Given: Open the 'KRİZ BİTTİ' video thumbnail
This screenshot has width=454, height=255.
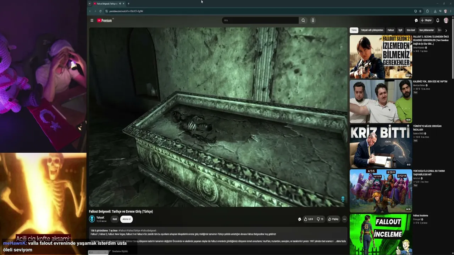Looking at the screenshot, I should tap(381, 146).
